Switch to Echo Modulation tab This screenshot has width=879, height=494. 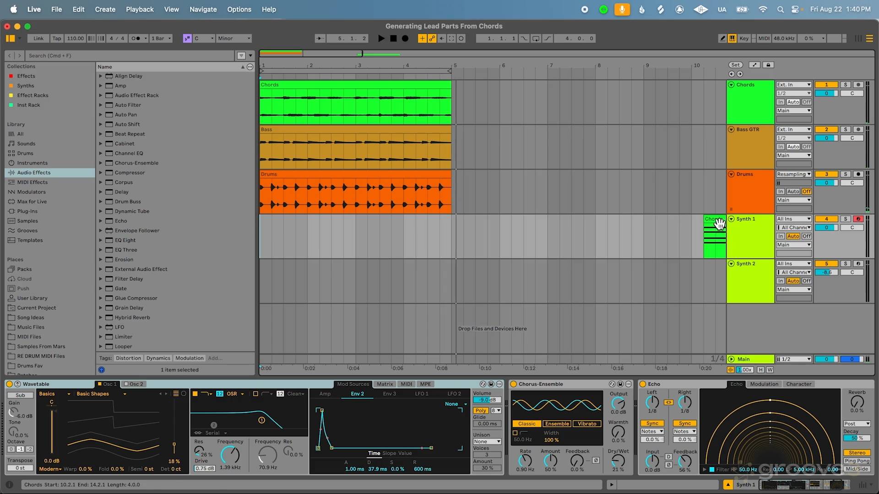coord(764,384)
